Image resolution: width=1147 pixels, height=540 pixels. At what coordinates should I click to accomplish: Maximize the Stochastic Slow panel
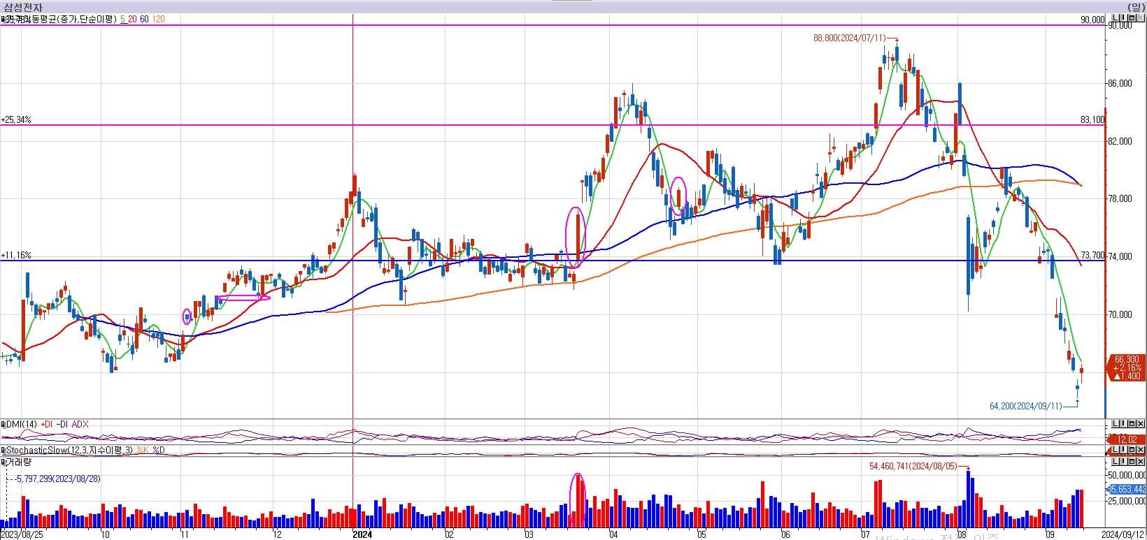(1132, 449)
